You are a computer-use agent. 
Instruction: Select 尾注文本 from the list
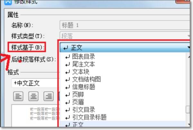(x=123, y=64)
